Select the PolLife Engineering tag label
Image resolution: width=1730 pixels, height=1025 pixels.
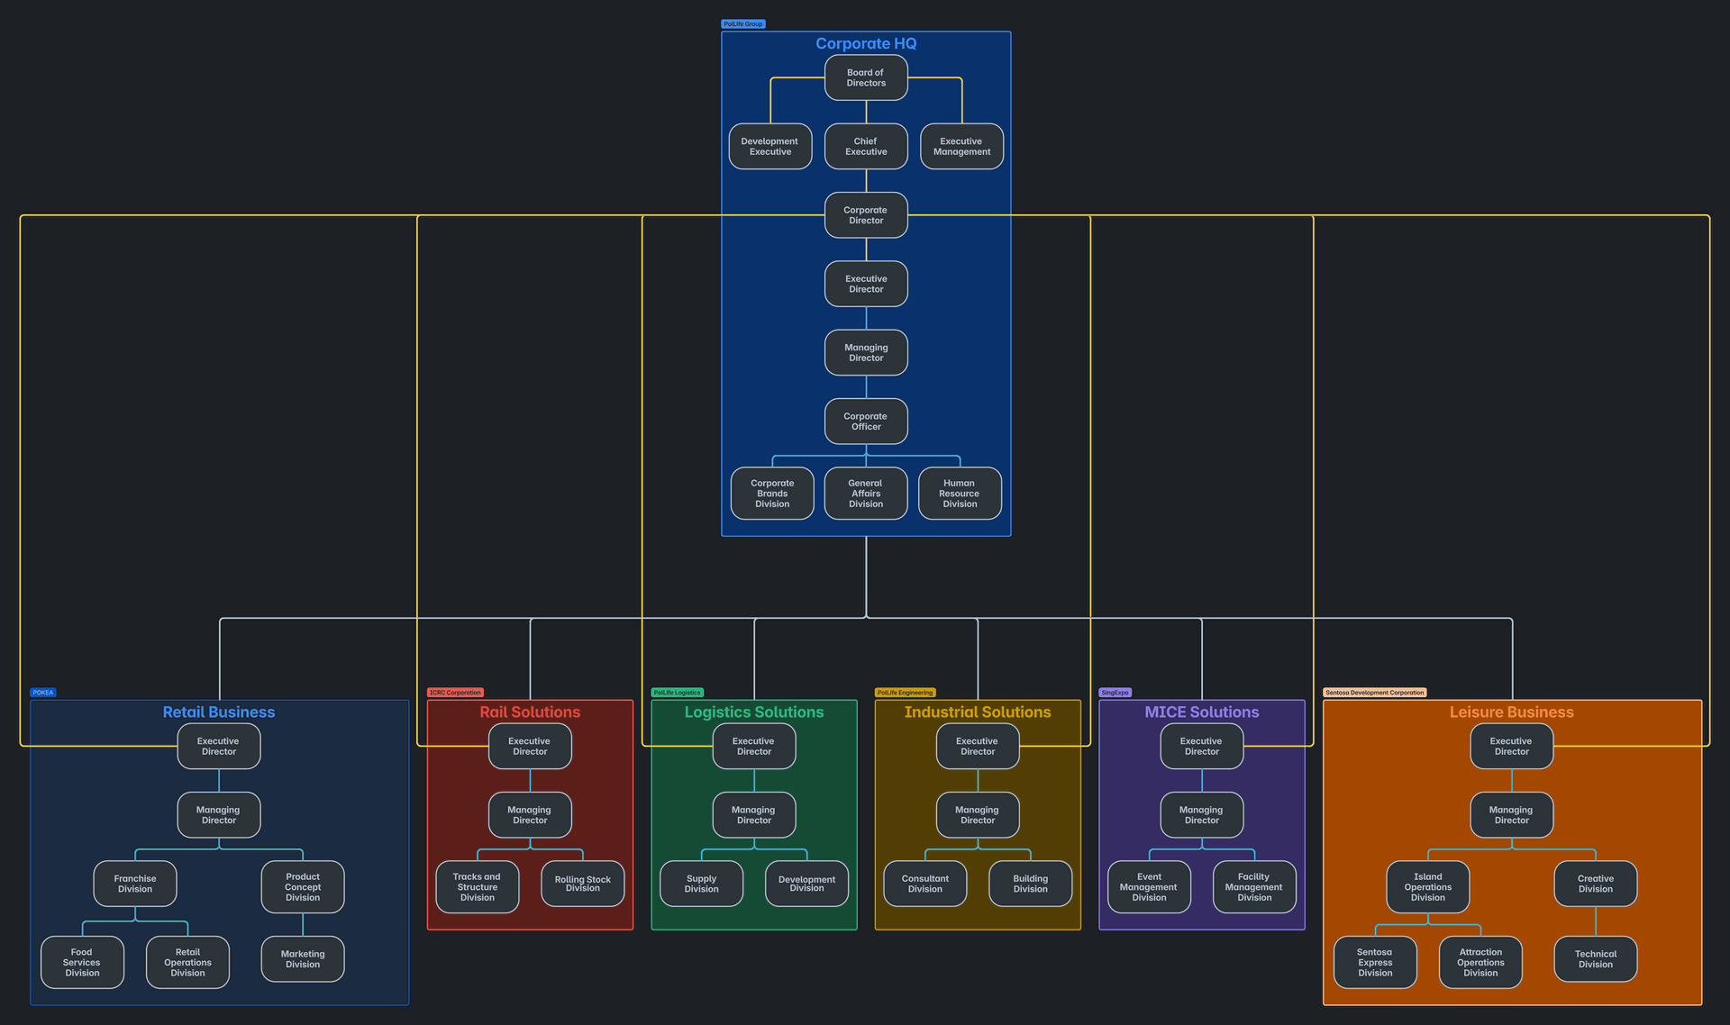905,693
